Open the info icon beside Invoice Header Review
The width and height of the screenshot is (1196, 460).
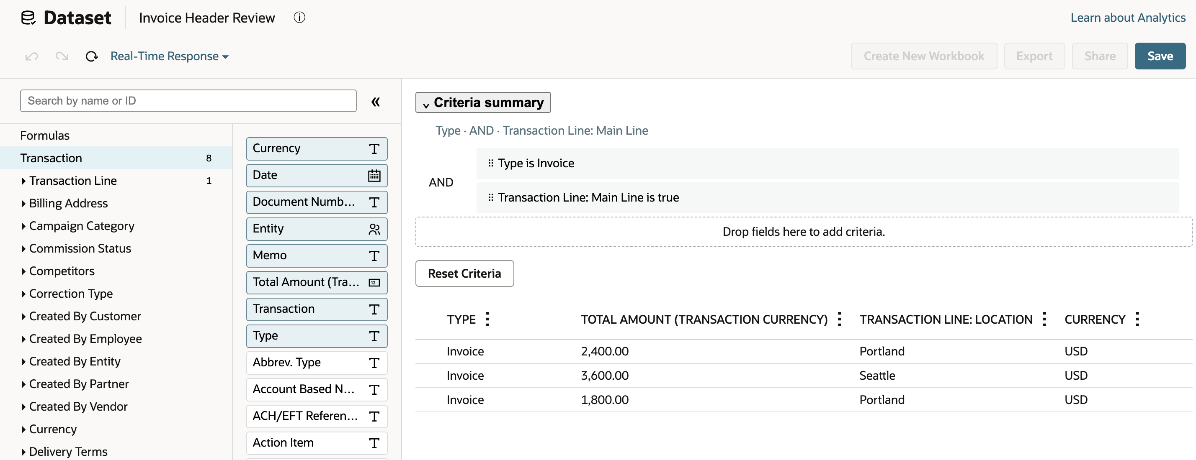(x=299, y=18)
